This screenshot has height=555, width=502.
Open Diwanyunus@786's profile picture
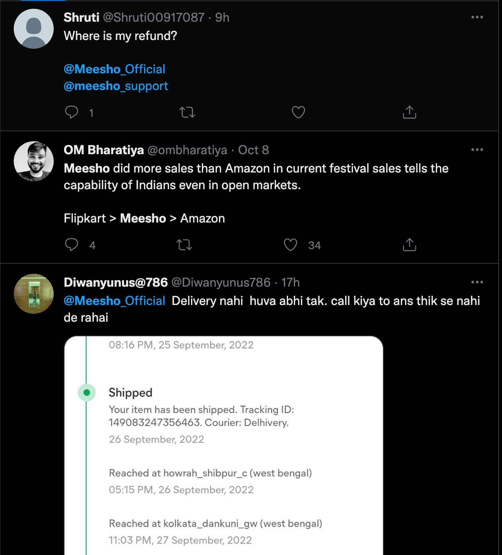coord(34,294)
